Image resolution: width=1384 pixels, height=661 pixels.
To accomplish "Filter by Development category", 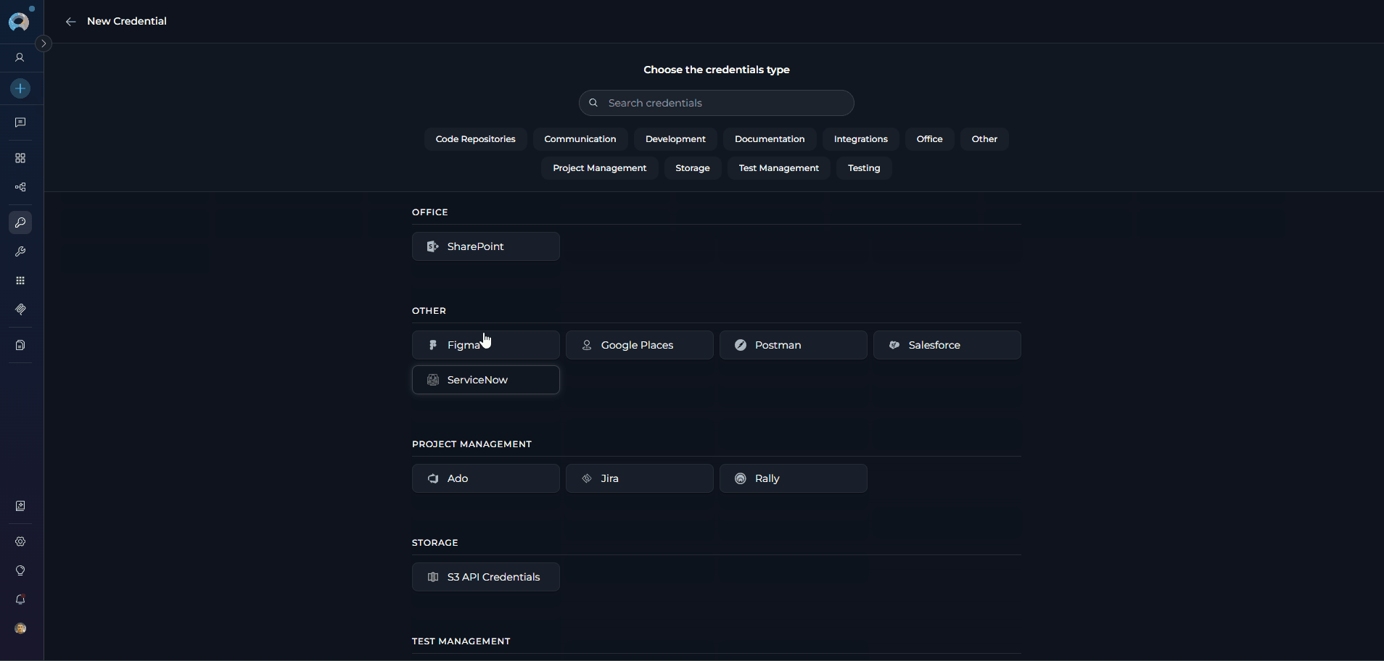I will (675, 139).
